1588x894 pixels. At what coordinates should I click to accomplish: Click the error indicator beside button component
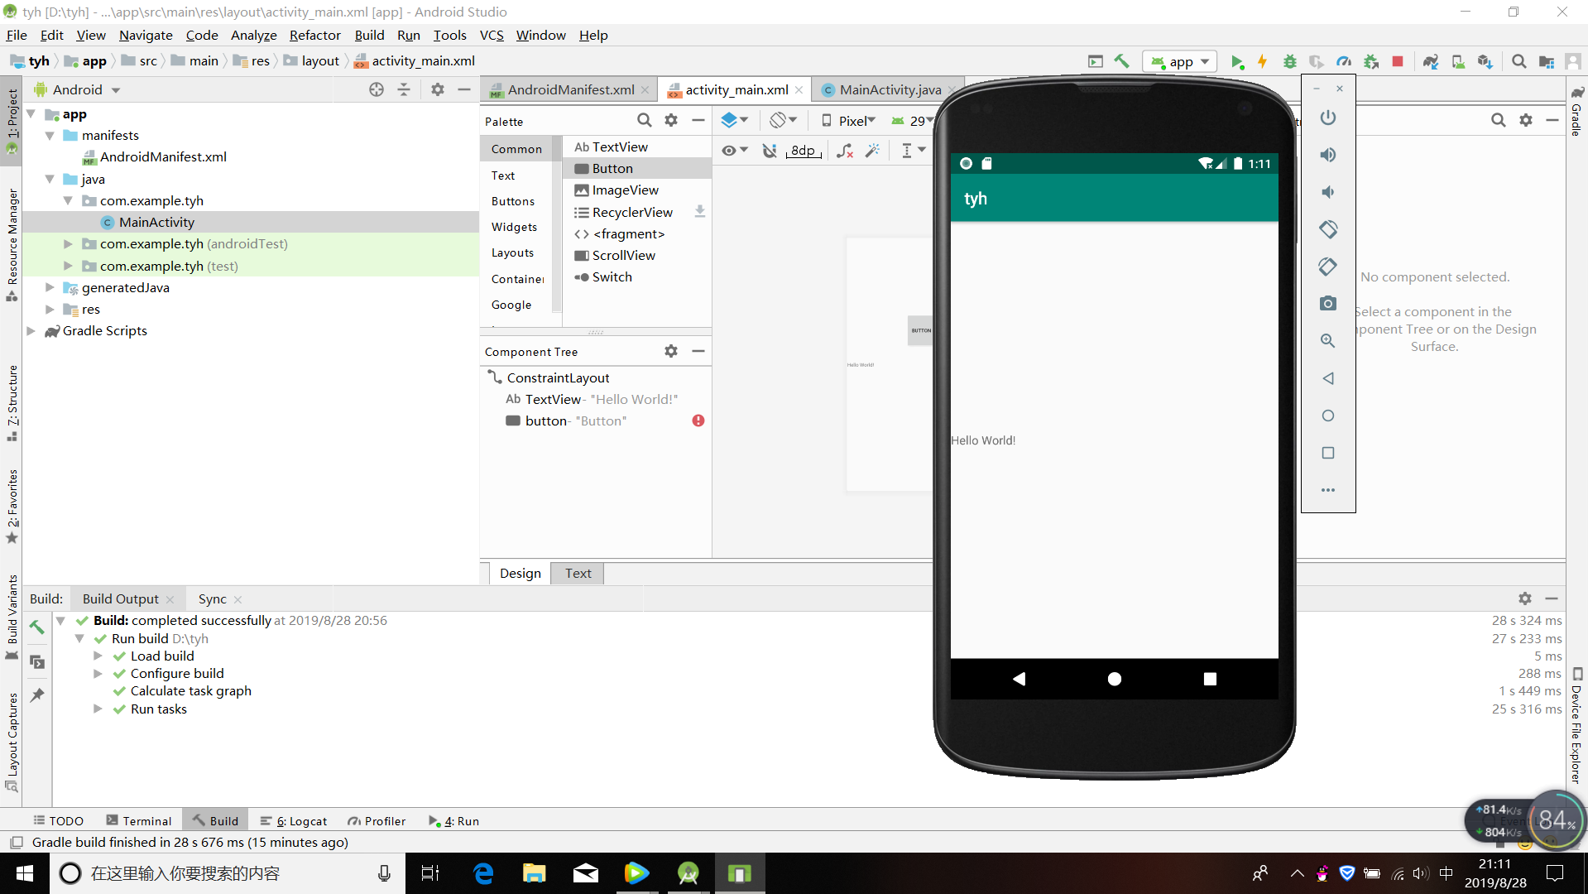(698, 421)
